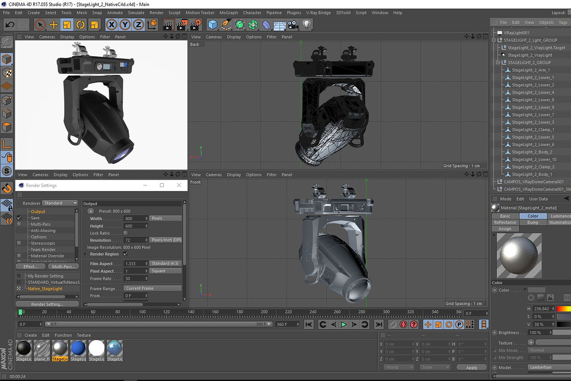Open the Square pixel aspect dropdown
This screenshot has width=571, height=381.
(166, 271)
